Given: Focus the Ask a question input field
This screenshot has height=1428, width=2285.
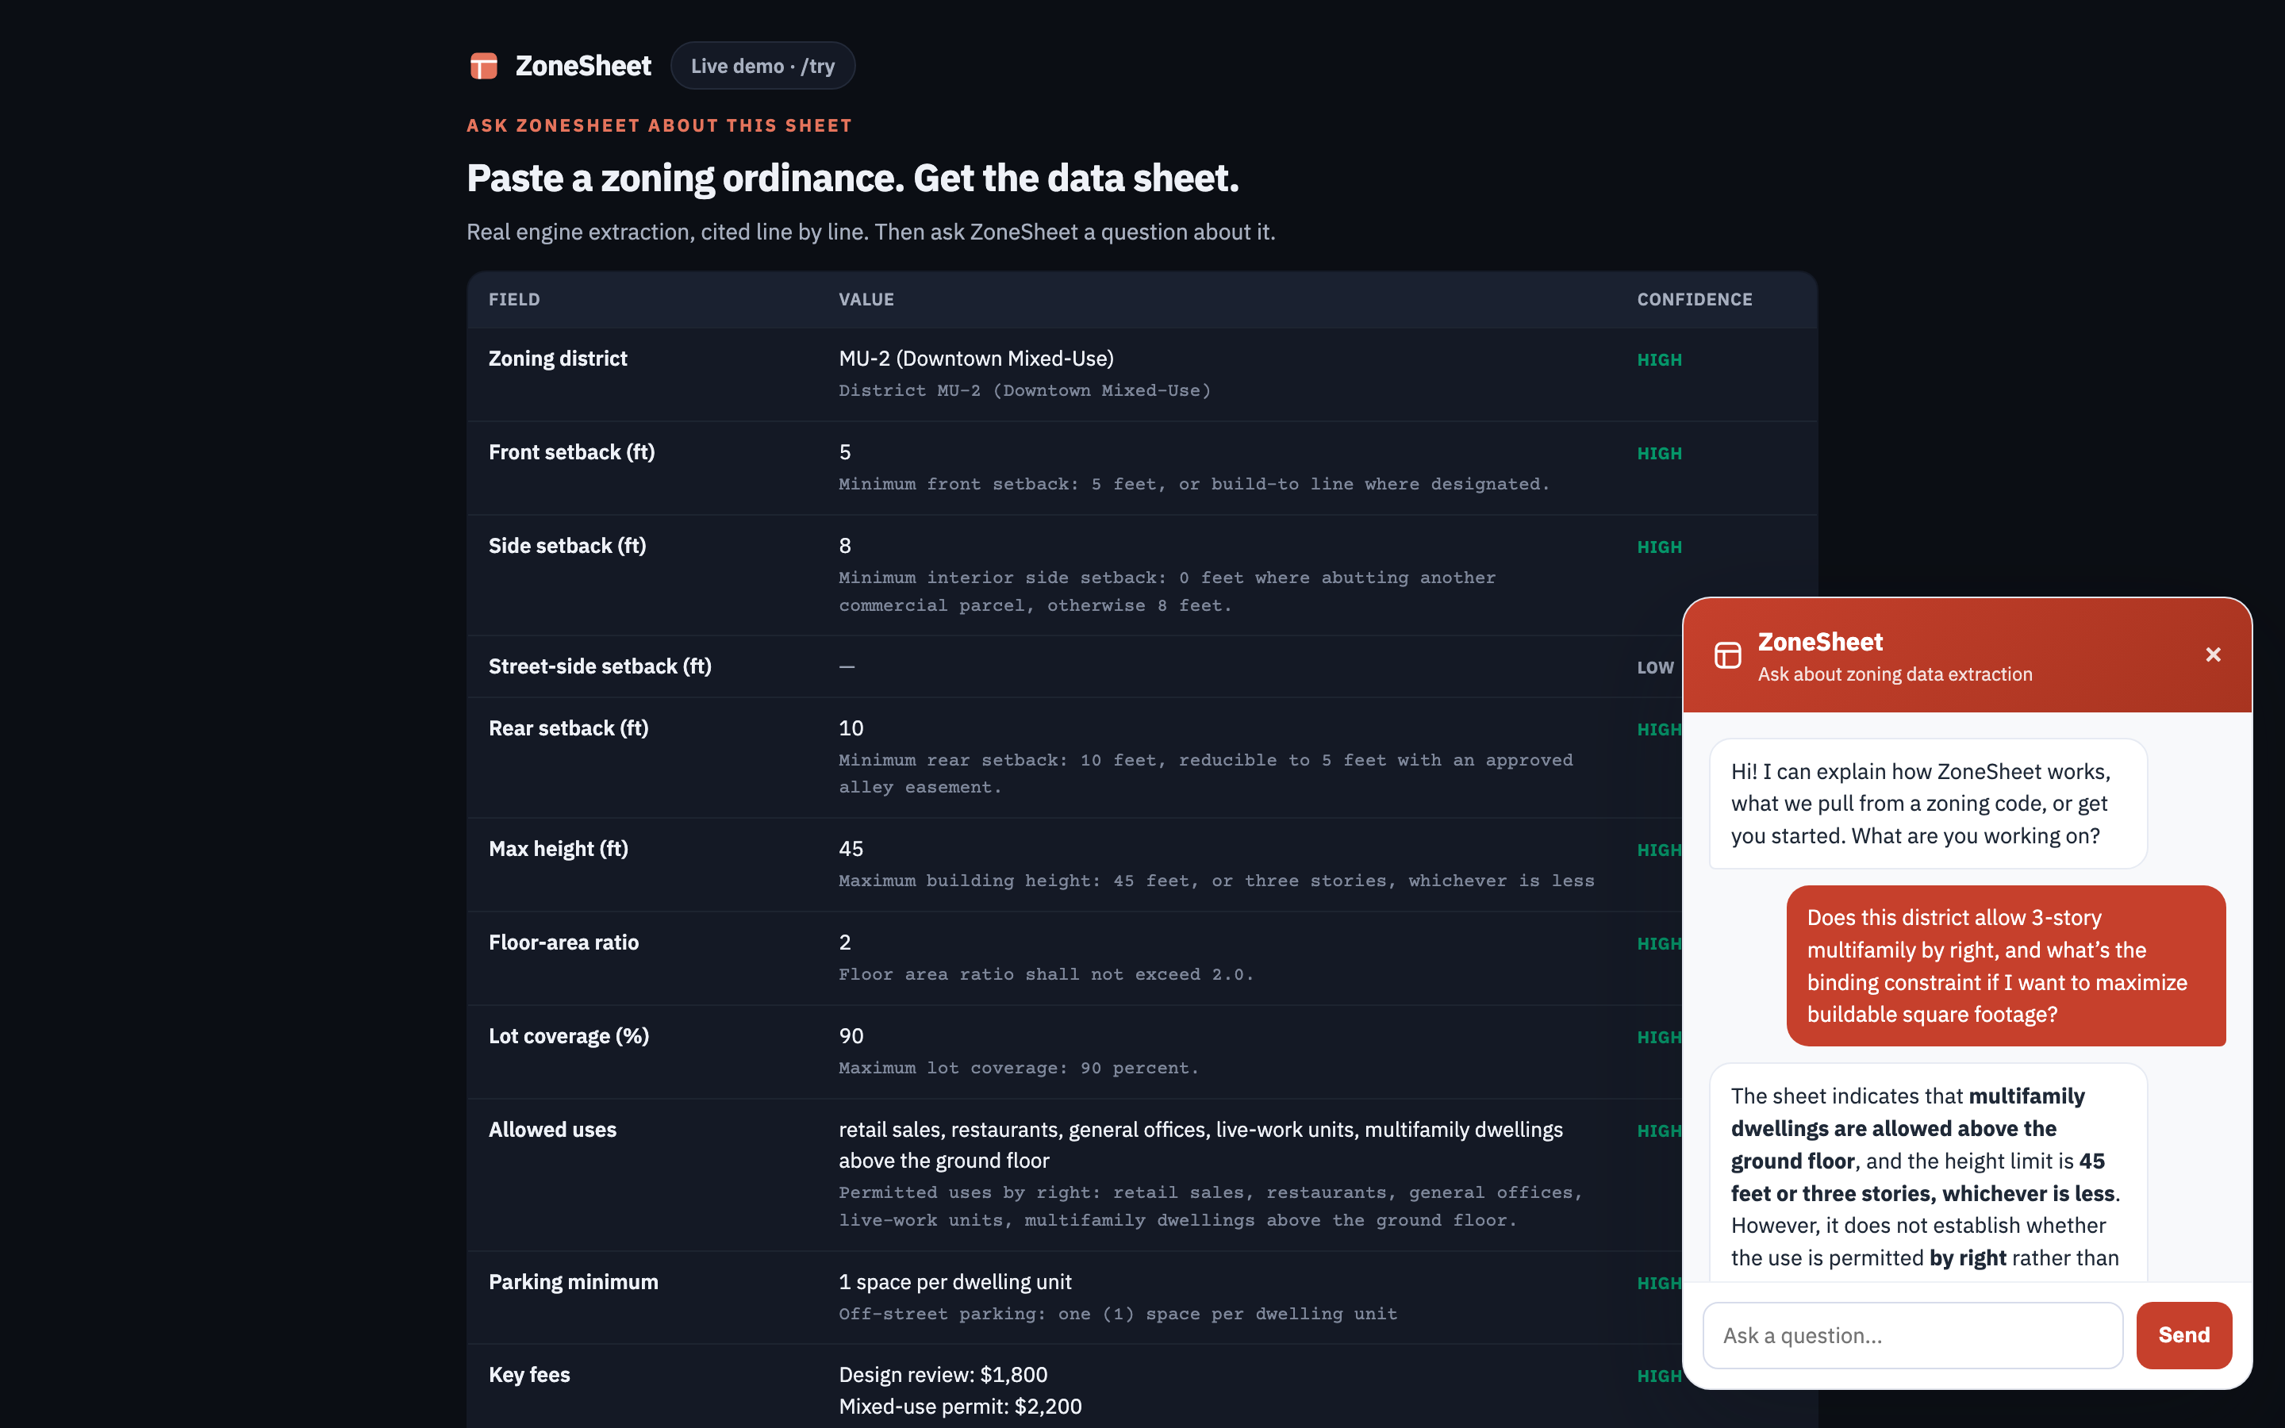Looking at the screenshot, I should [x=1913, y=1334].
